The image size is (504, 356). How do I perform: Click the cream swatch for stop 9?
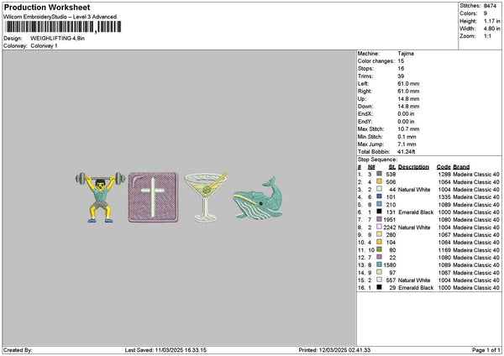pyautogui.click(x=380, y=234)
